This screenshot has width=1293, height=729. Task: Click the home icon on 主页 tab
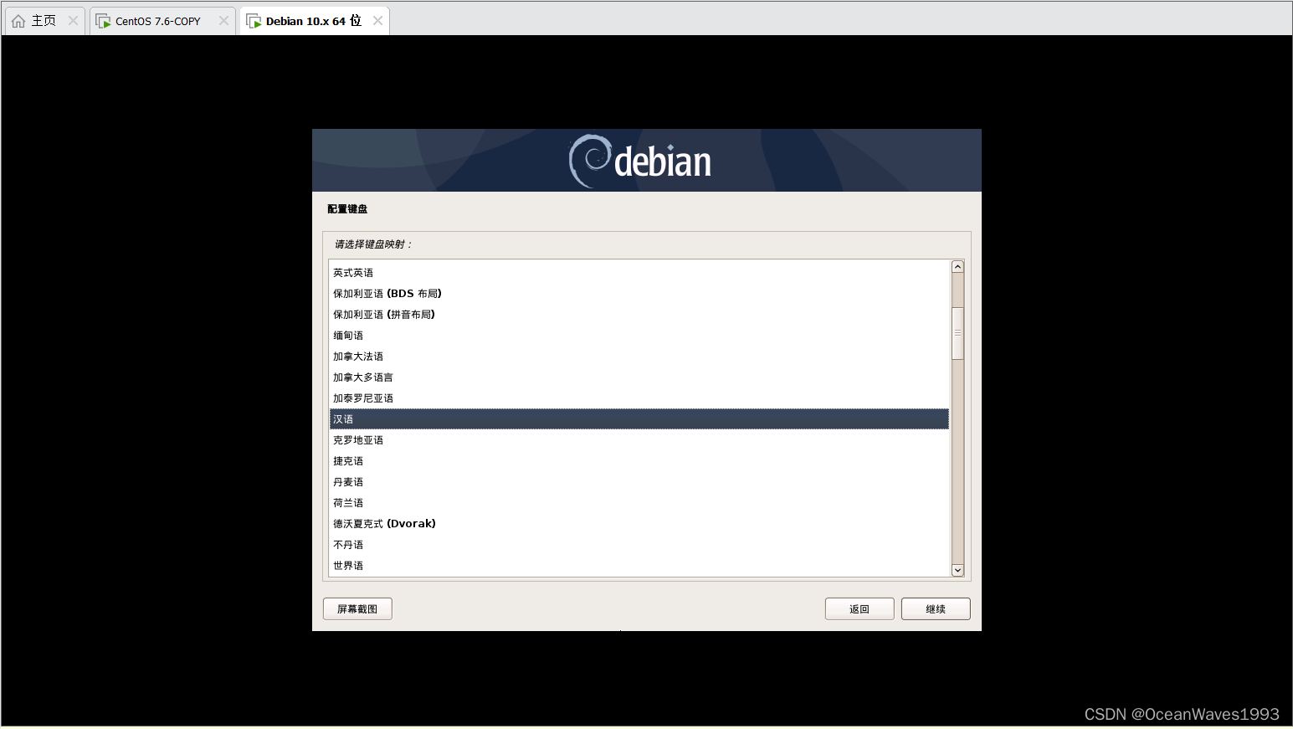[x=18, y=21]
